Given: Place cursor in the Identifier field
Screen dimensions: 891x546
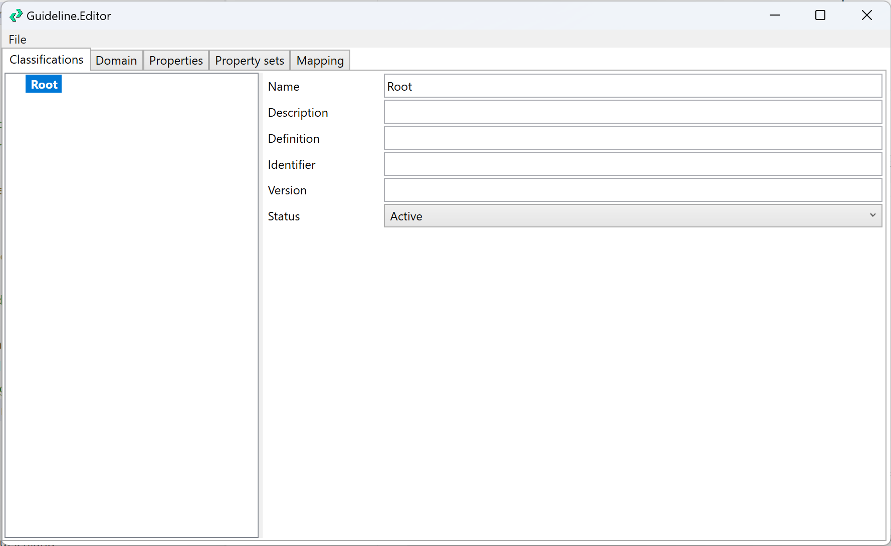Looking at the screenshot, I should [632, 164].
